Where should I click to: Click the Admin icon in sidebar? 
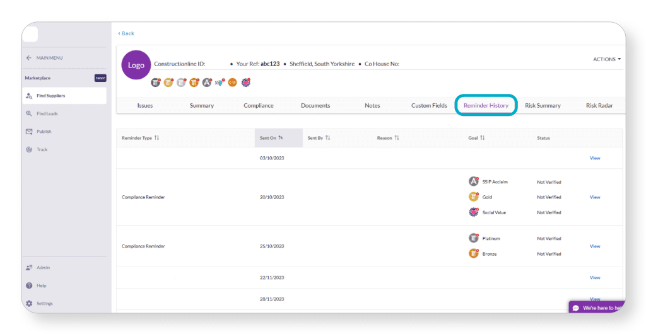[29, 268]
